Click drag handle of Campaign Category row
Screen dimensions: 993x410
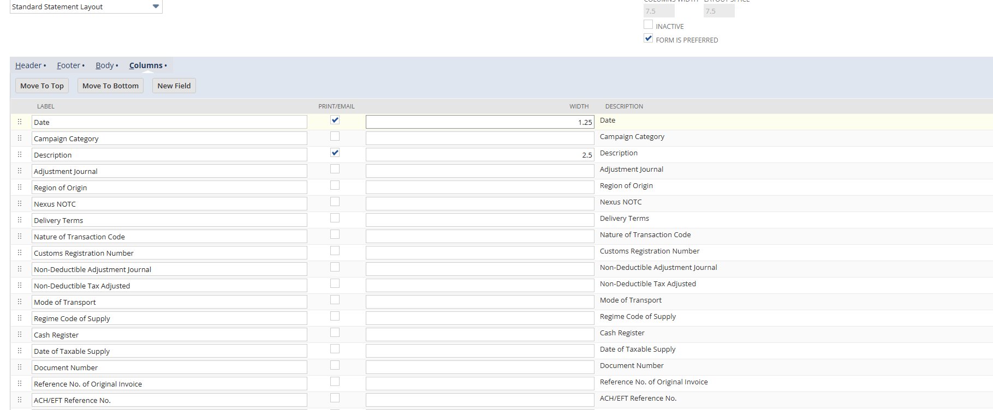20,138
